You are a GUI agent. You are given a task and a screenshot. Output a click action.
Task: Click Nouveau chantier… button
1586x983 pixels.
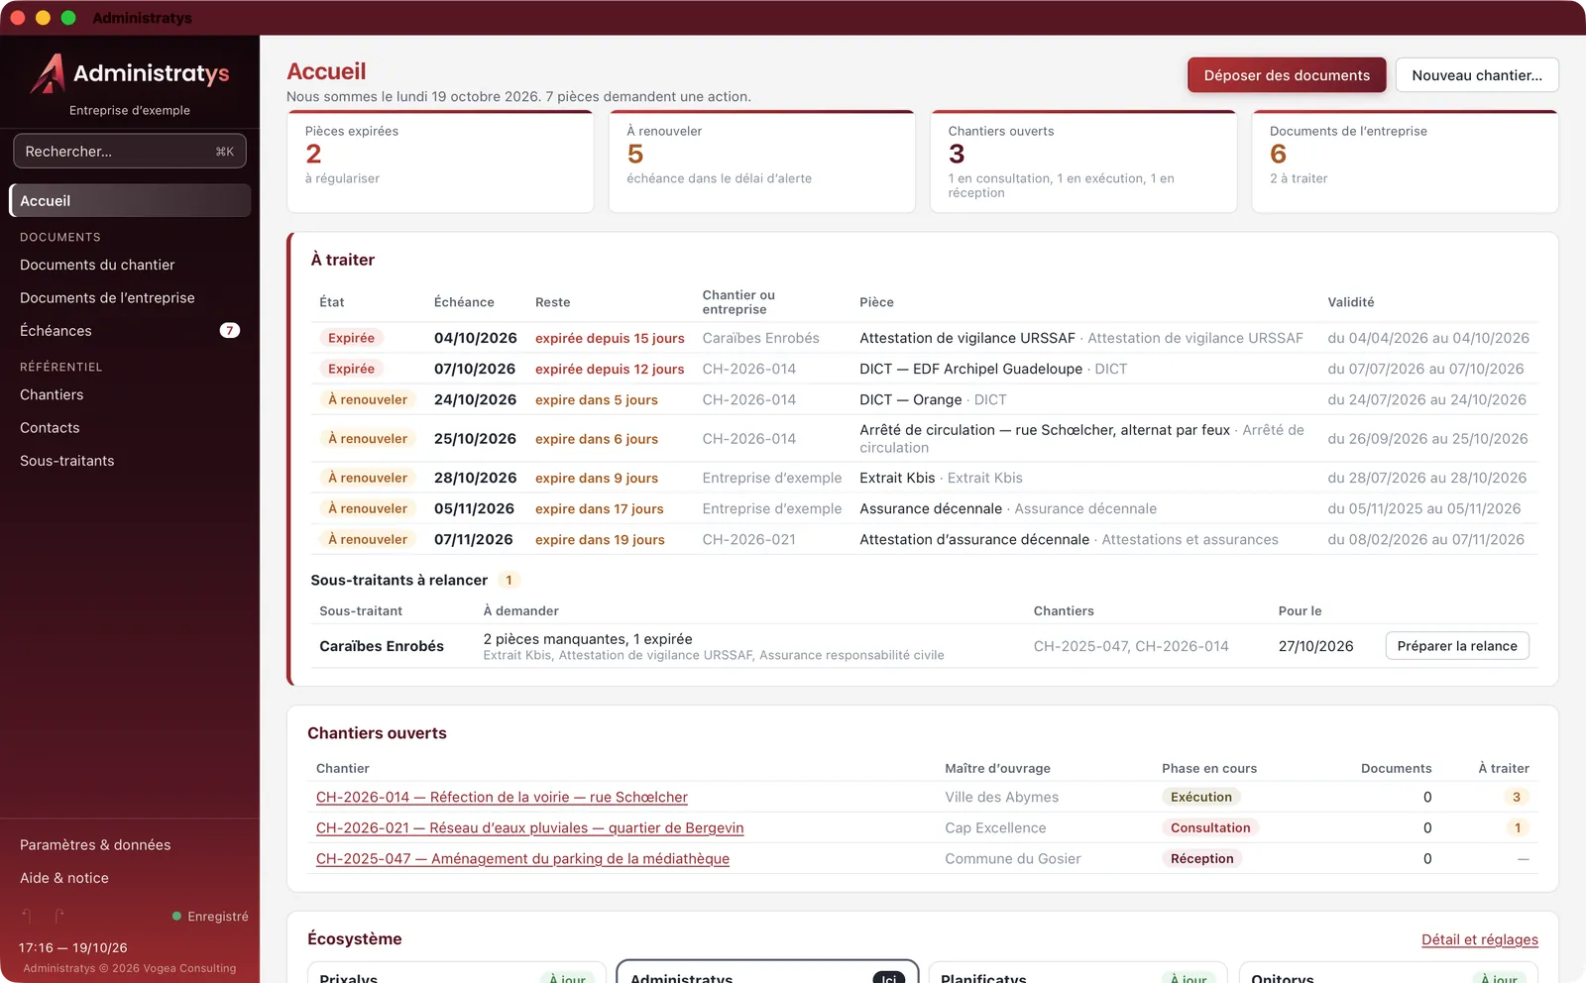[x=1477, y=75]
